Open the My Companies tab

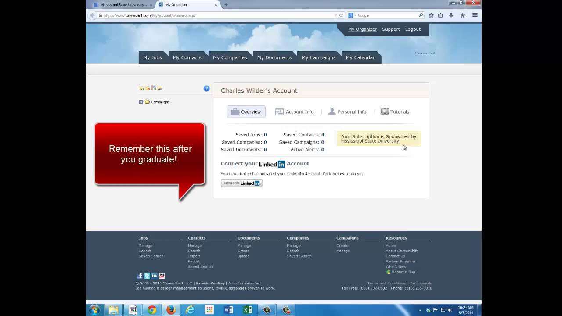230,57
